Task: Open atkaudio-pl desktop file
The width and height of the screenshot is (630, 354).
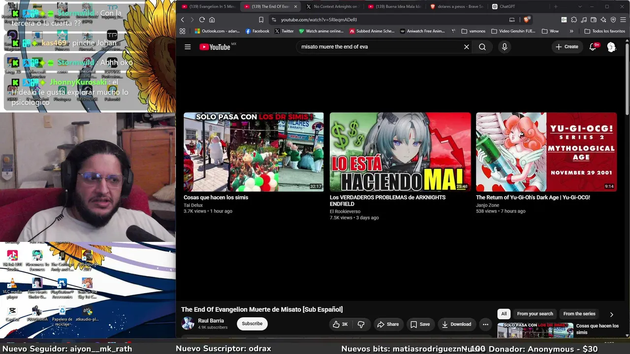Action: click(87, 315)
